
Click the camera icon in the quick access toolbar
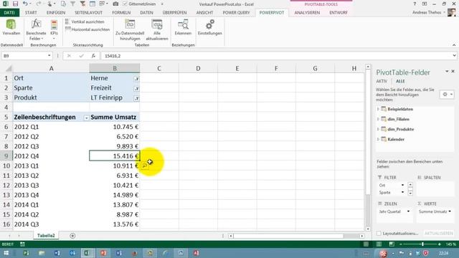[x=115, y=4]
